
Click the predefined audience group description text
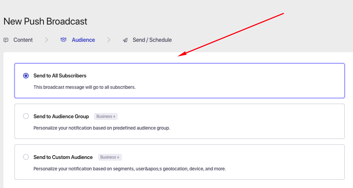pyautogui.click(x=102, y=128)
